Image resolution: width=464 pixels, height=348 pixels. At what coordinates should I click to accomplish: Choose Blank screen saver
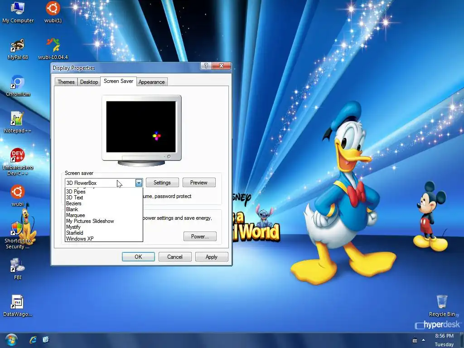click(104, 209)
